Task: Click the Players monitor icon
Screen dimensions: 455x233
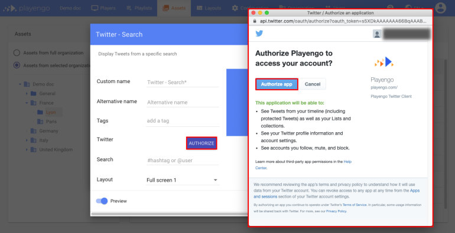Action: pos(95,8)
